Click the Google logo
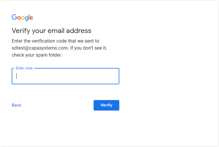This screenshot has height=147, width=219. pyautogui.click(x=22, y=17)
